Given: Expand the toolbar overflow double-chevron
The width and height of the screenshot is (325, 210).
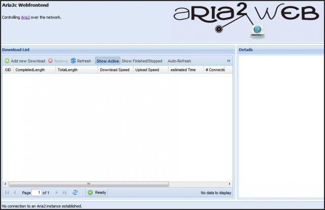Looking at the screenshot, I should pyautogui.click(x=229, y=61).
